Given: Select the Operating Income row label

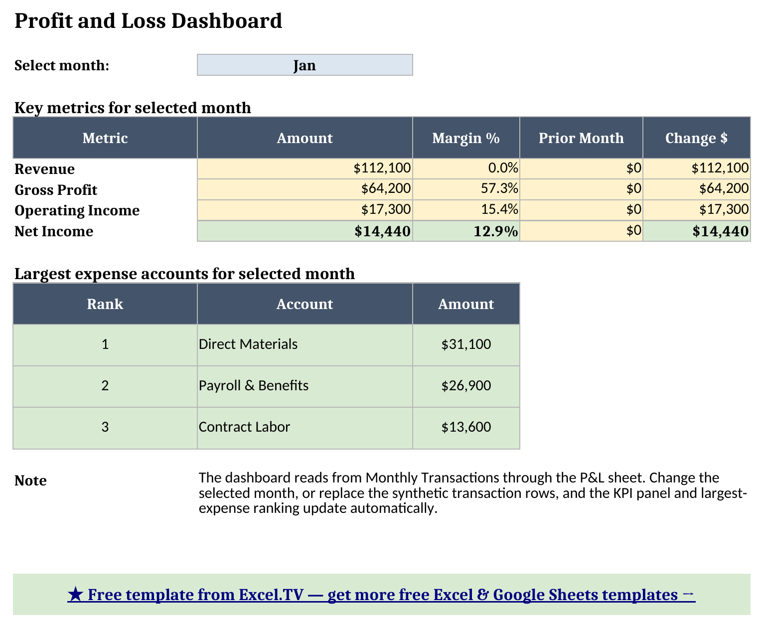Looking at the screenshot, I should click(77, 210).
